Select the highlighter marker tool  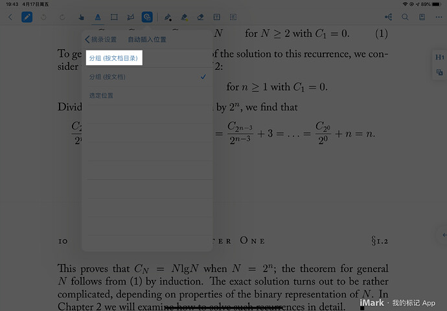tap(184, 17)
